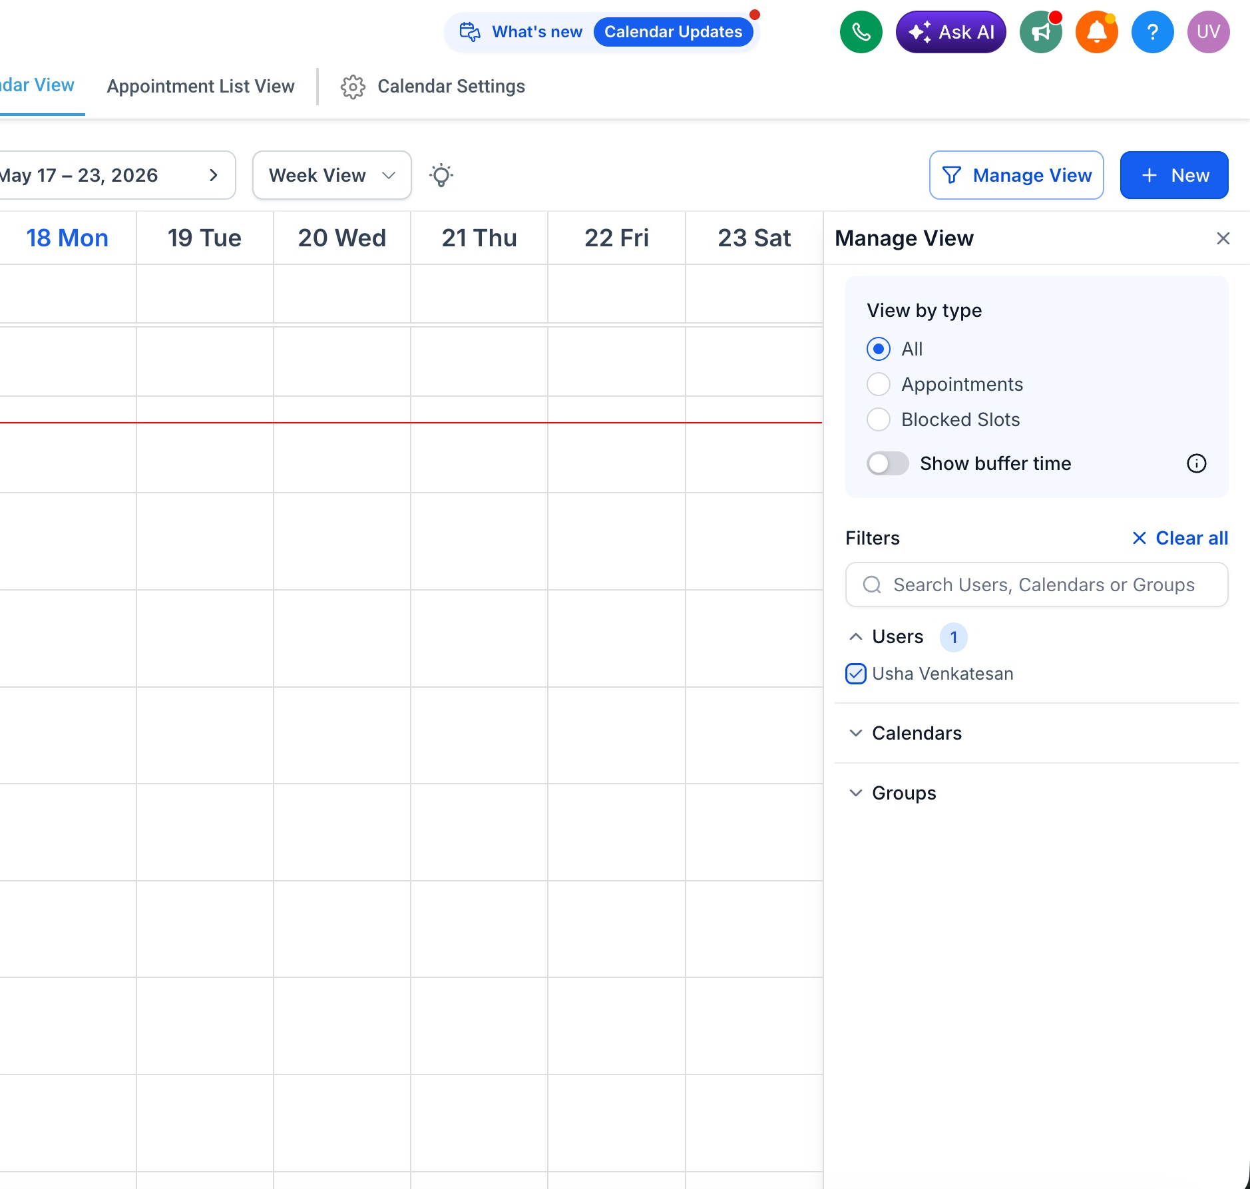Click the New appointment button
1250x1189 pixels.
[1174, 175]
